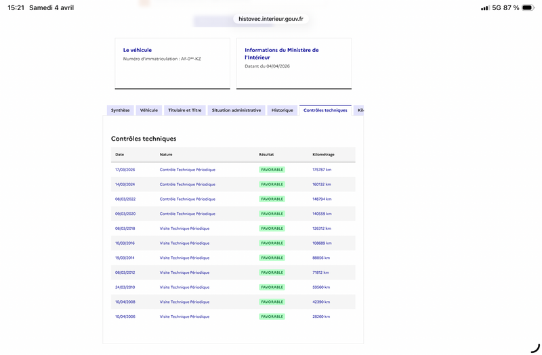Select the date 10/04/2006
The width and height of the screenshot is (542, 355).
(125, 316)
